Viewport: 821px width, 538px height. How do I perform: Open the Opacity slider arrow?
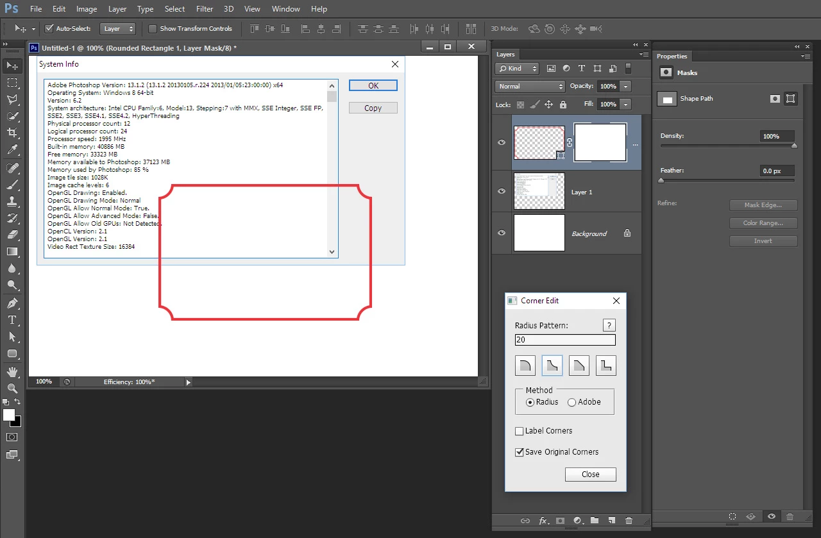pos(626,87)
